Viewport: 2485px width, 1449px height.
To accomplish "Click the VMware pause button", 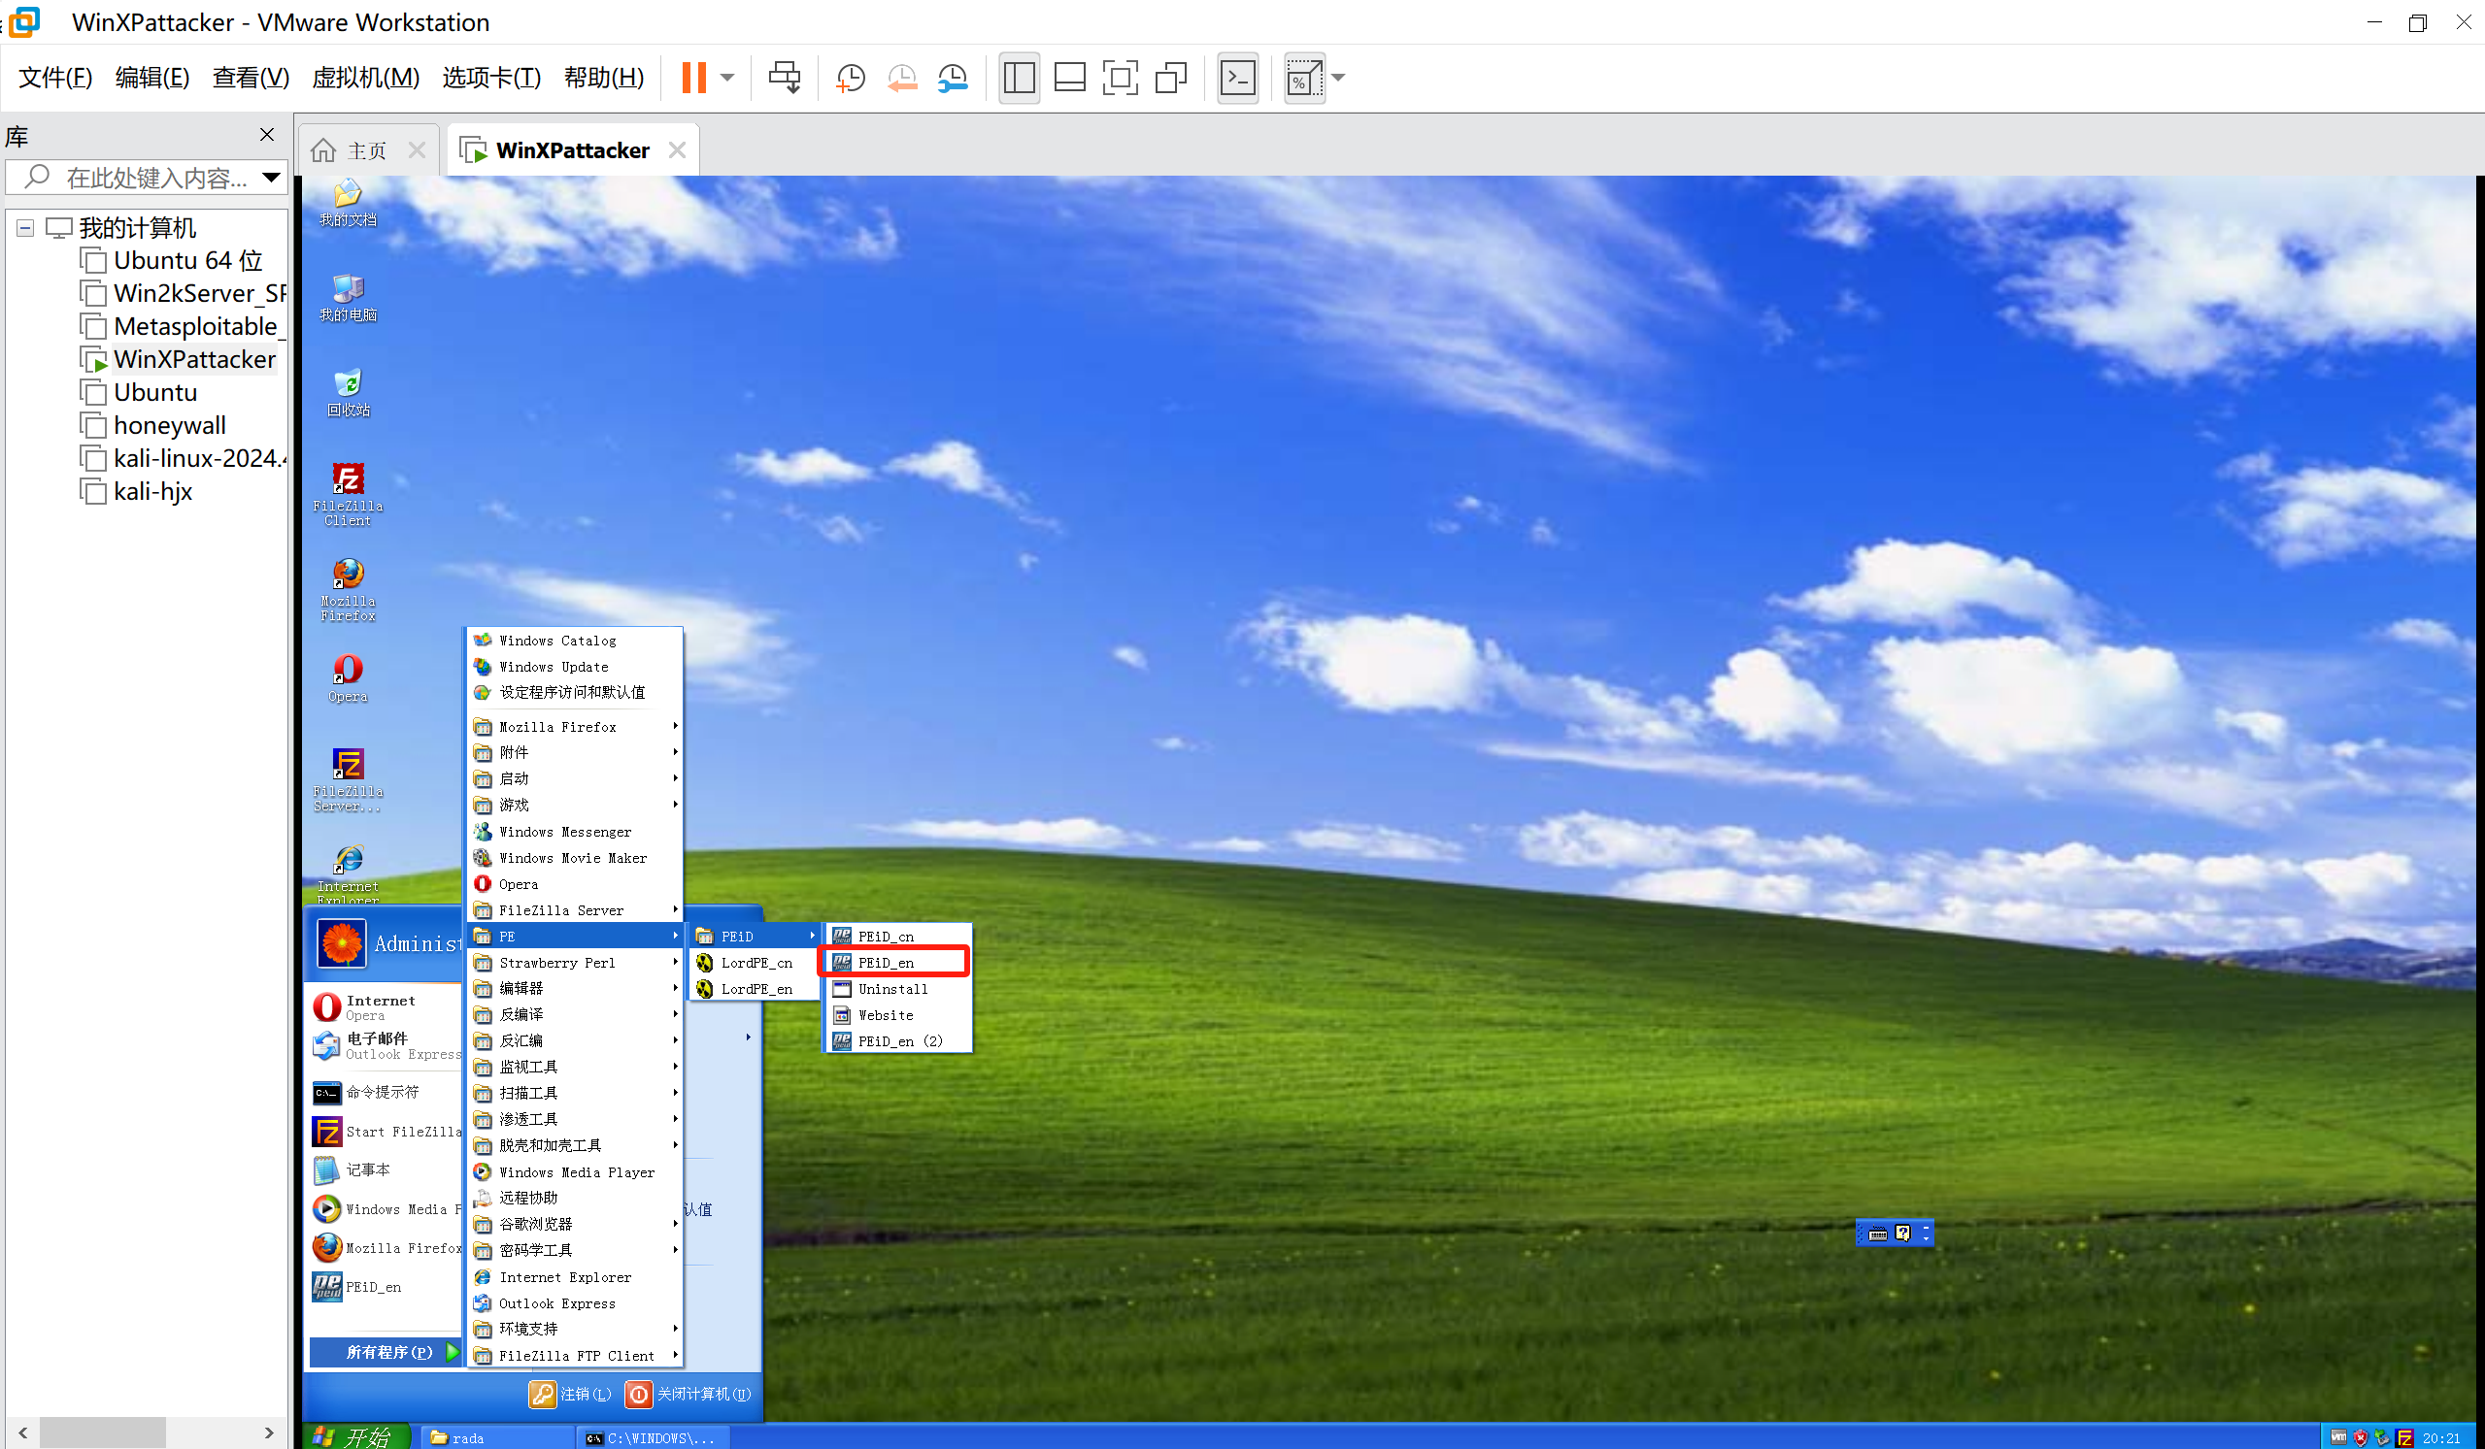I will pos(693,78).
